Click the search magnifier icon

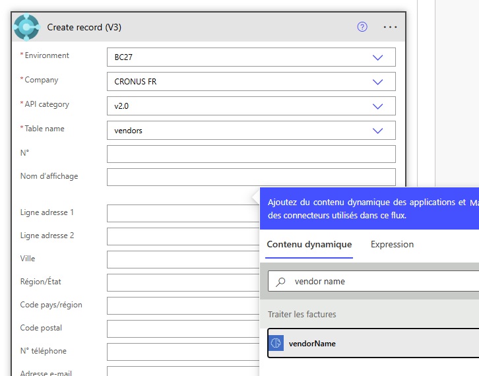tap(281, 281)
